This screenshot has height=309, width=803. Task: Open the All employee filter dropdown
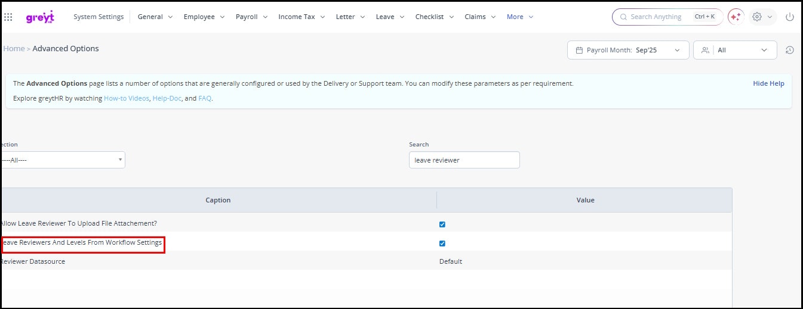coord(764,50)
